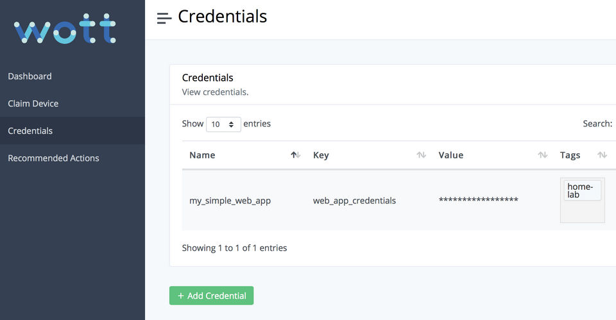The image size is (616, 320).
Task: Click the wott logo
Action: [65, 31]
